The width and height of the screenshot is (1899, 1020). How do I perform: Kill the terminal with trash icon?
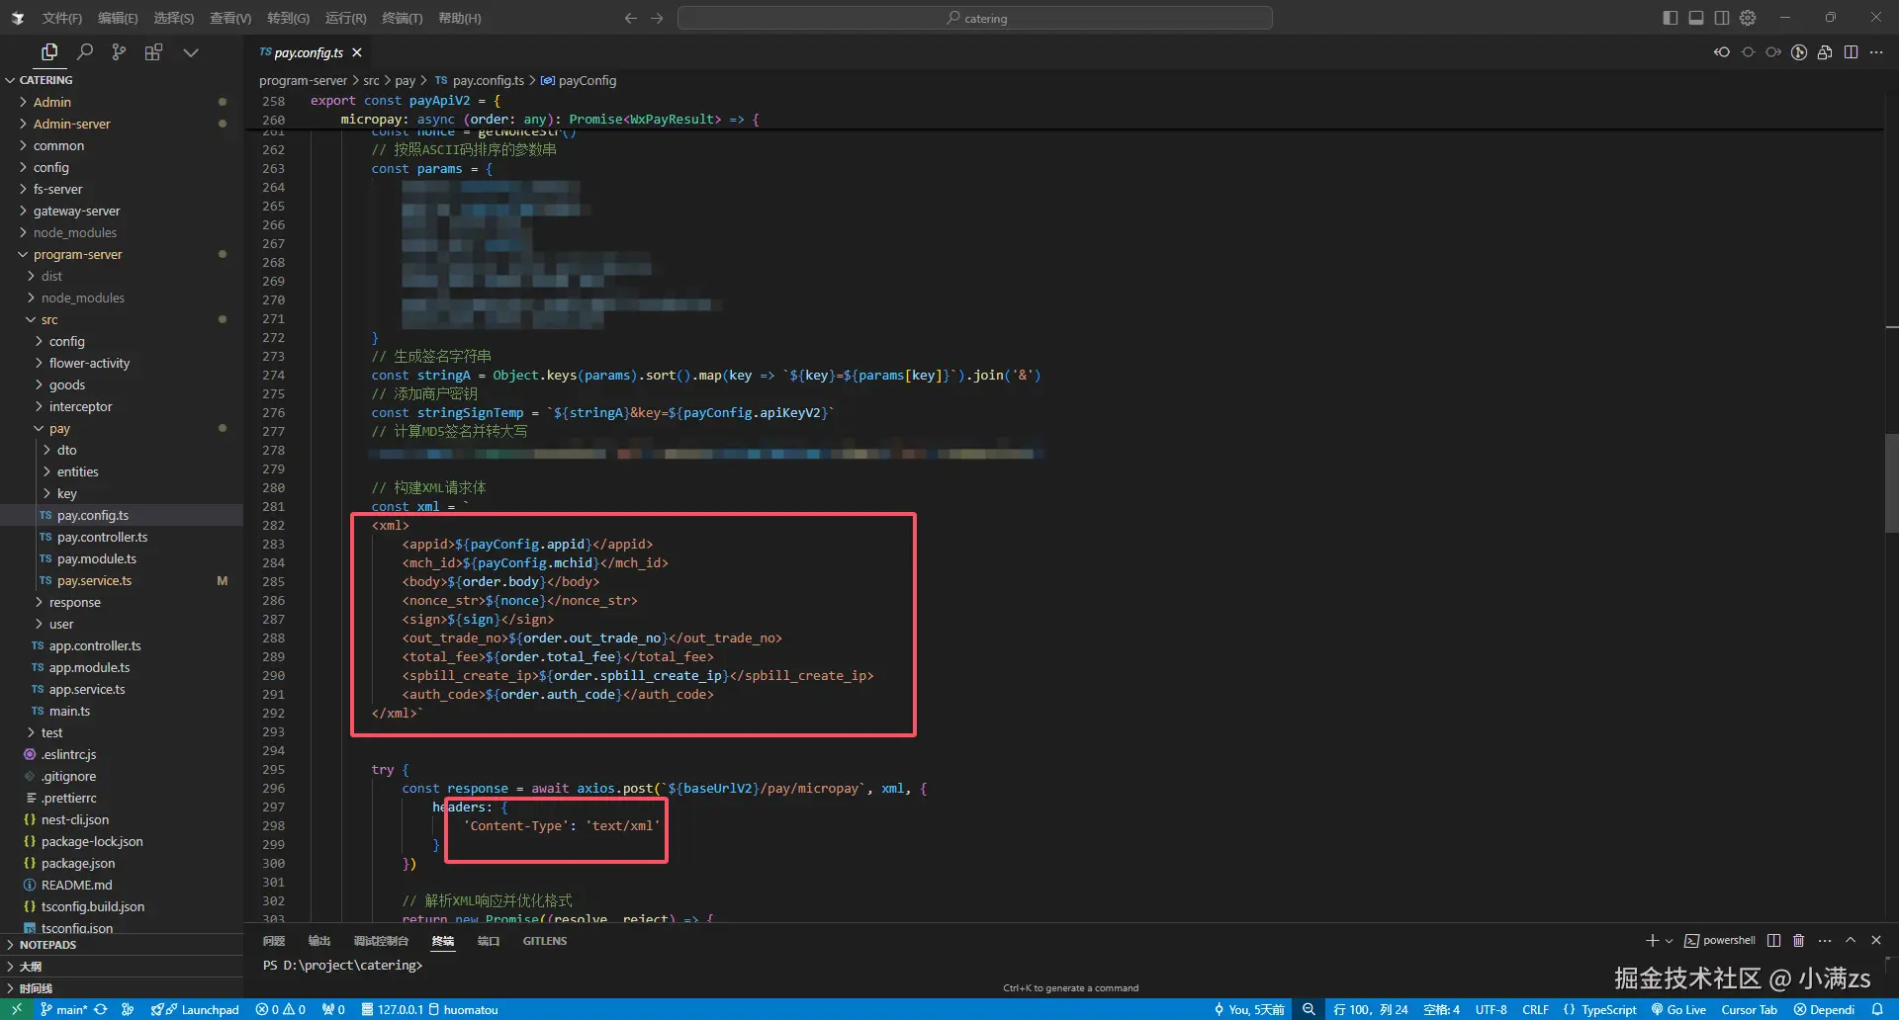click(1799, 940)
